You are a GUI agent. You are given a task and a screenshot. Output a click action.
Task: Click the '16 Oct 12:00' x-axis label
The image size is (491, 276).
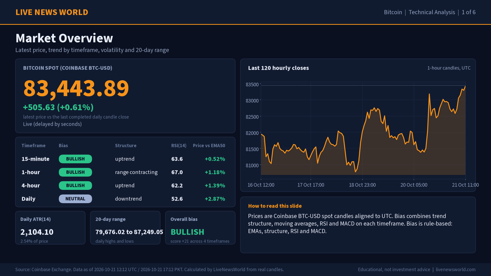coord(261,185)
